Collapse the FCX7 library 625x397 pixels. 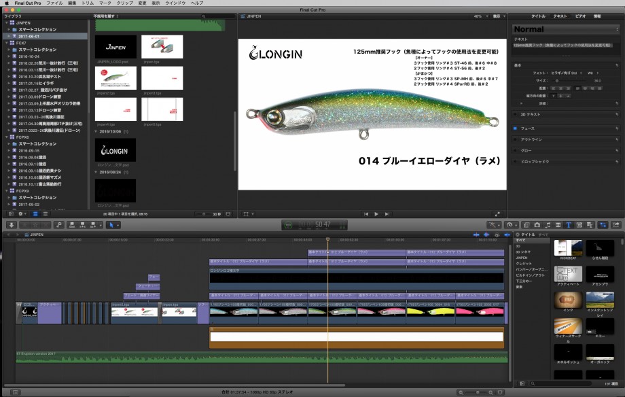[x=7, y=43]
